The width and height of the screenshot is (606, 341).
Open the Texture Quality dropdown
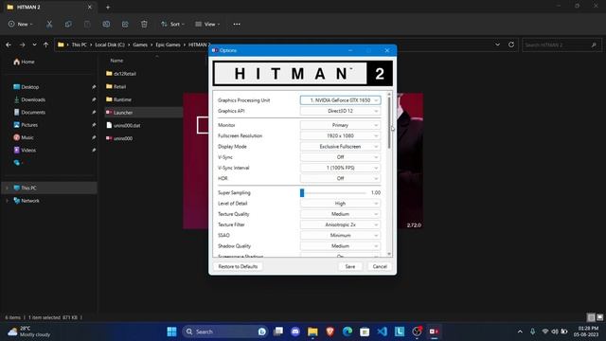pos(340,214)
